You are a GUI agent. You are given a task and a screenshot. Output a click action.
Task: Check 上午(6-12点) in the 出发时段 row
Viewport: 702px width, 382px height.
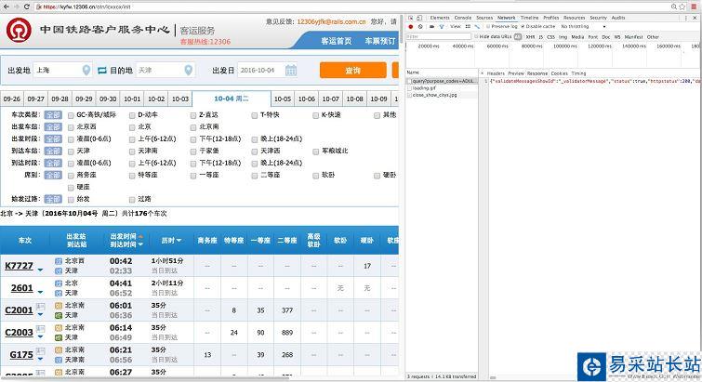point(132,139)
